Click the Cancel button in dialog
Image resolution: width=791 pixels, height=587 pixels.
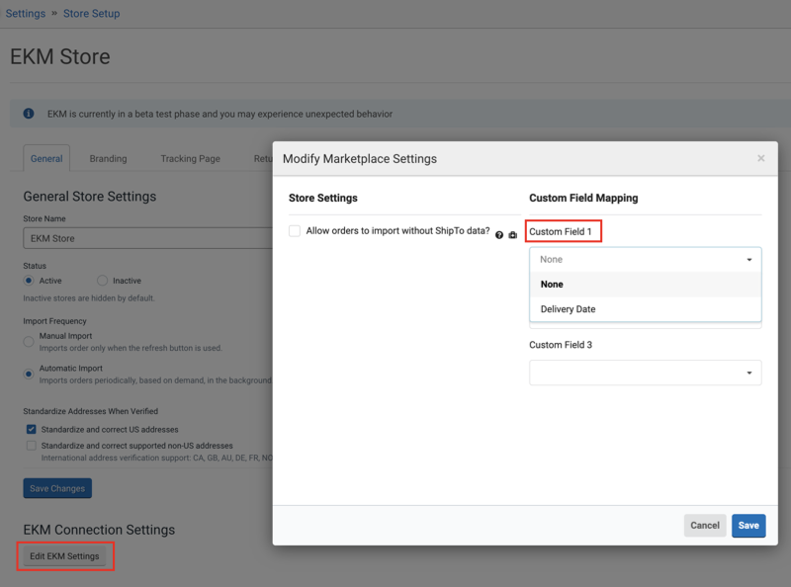[705, 526]
